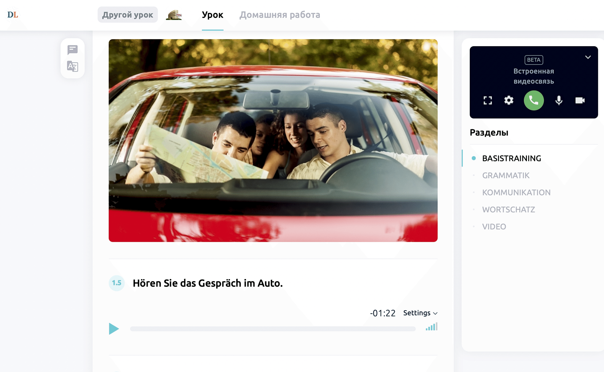Go to VIDEO section
The width and height of the screenshot is (604, 372).
(494, 226)
